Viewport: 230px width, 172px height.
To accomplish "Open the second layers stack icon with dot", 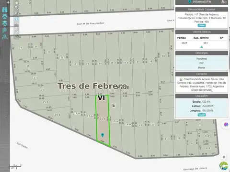I will (x=5, y=23).
